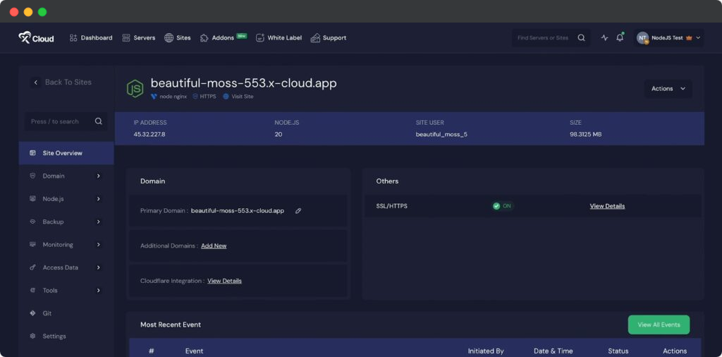This screenshot has width=722, height=357.
Task: Click the edit icon beside Primary Domain
Action: tap(298, 211)
